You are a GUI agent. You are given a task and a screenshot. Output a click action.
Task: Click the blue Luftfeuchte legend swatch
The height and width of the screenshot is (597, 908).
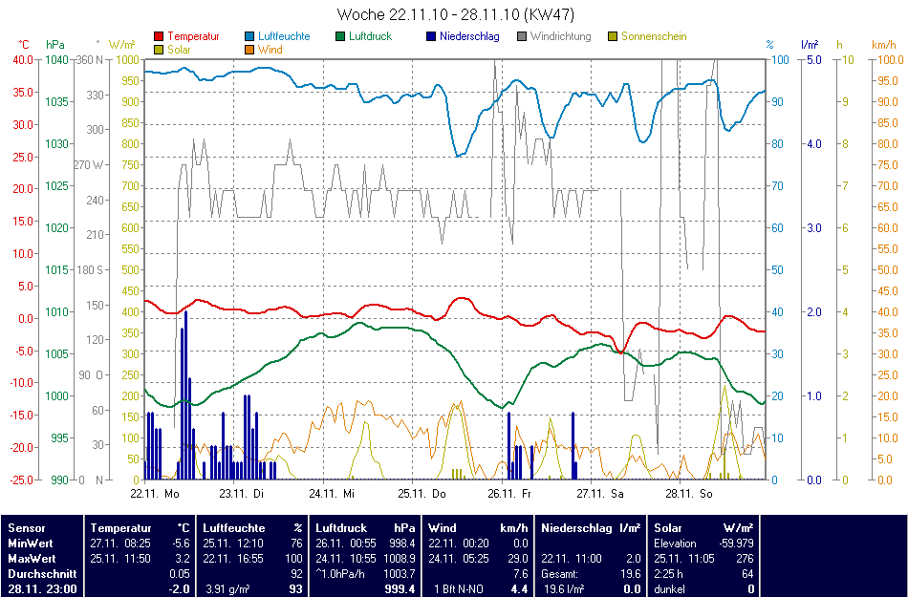[249, 36]
